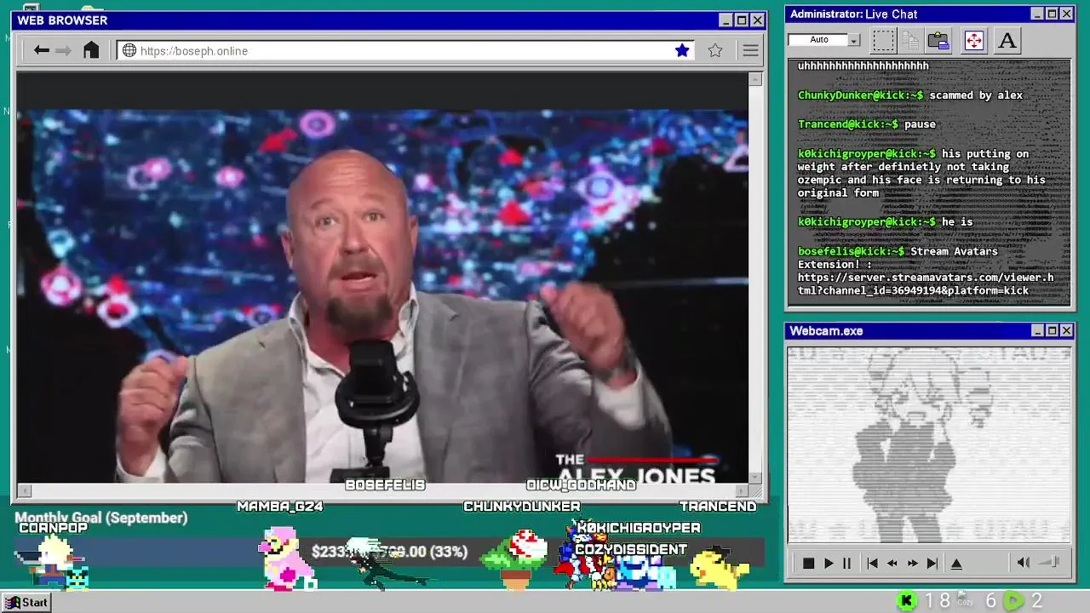Open the Auto dropdown in Live Chat
The height and width of the screenshot is (613, 1090).
pyautogui.click(x=824, y=40)
